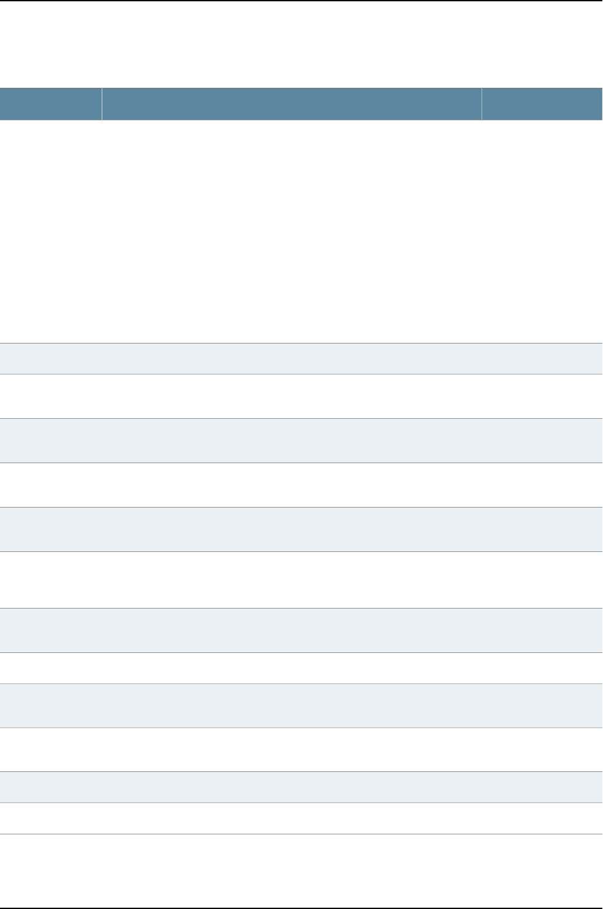Click the first-column cell of the tall first row

[x=51, y=232]
